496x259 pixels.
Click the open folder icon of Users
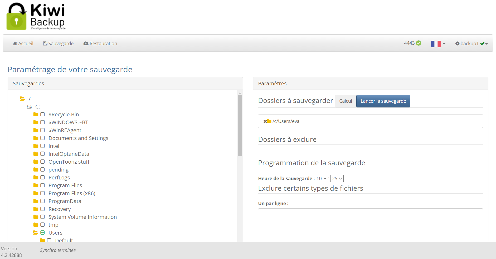[36, 233]
